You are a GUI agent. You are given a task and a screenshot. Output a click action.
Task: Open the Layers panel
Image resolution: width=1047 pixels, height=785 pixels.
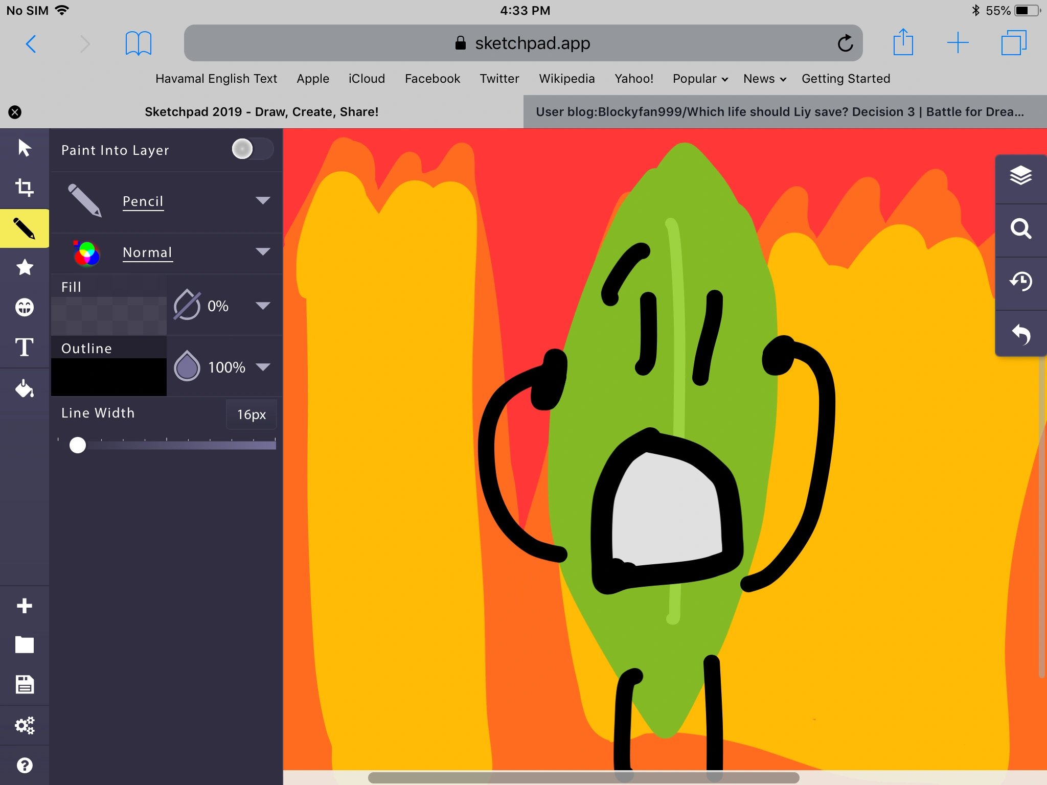1020,176
